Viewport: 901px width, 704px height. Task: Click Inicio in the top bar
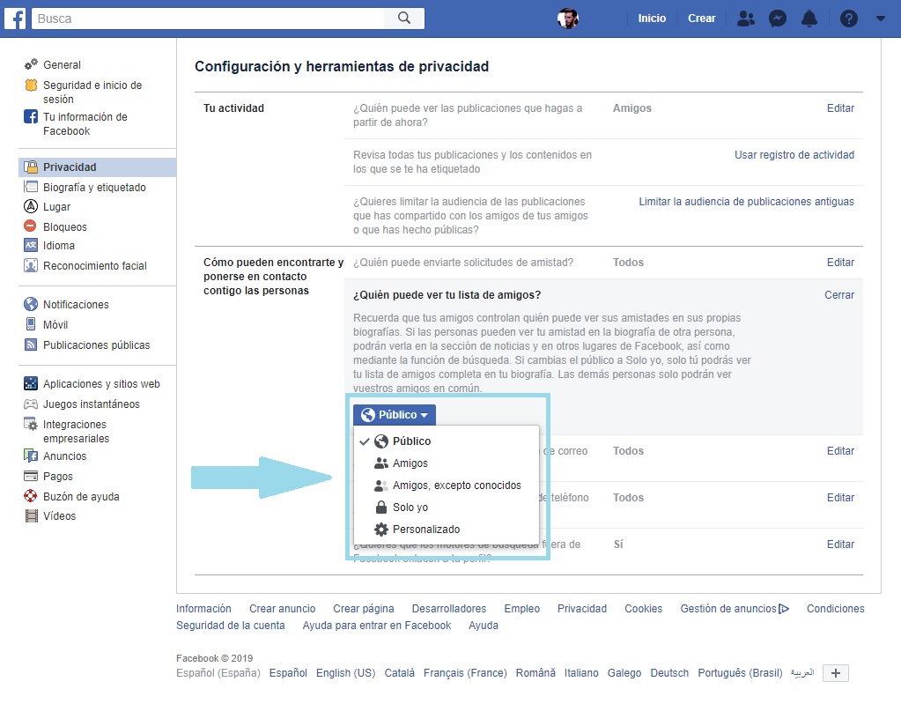tap(652, 19)
